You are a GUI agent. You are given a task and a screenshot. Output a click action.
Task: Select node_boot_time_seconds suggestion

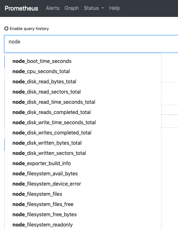click(83, 61)
